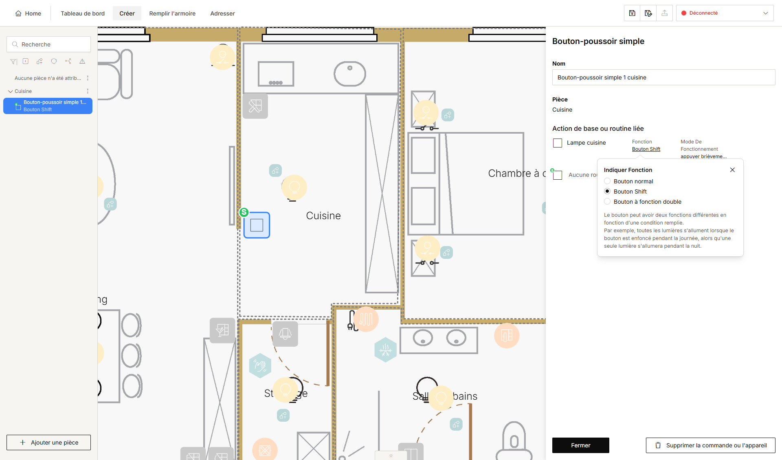Close the Indiquer Fonction popup

[732, 170]
